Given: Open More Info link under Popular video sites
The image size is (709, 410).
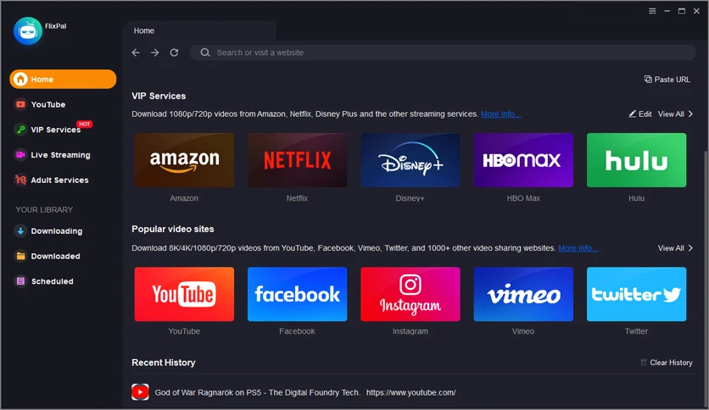Looking at the screenshot, I should (578, 248).
